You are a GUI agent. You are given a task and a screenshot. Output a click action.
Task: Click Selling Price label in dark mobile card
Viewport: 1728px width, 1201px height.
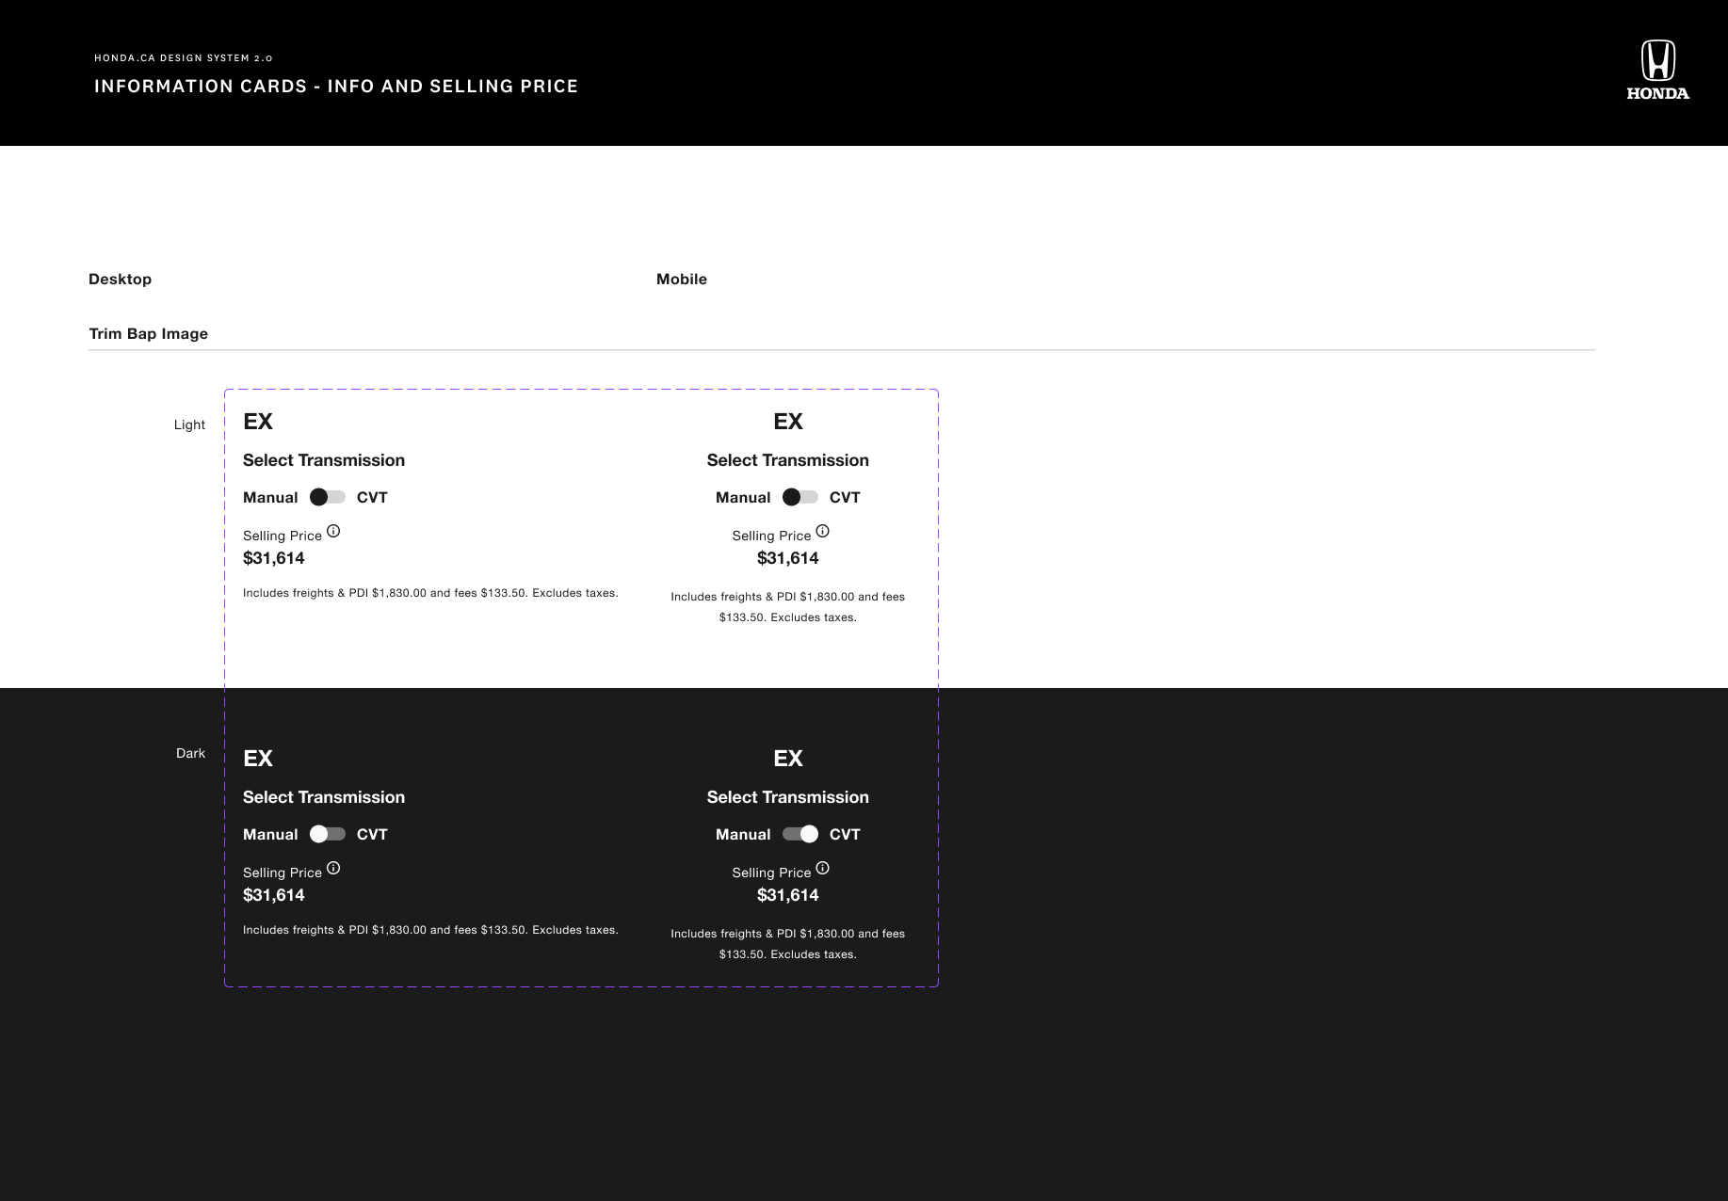tap(771, 873)
